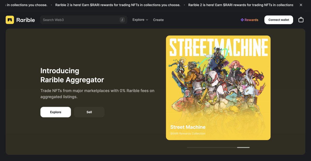This screenshot has height=161, width=311.
Task: Open the Create page
Action: click(x=158, y=20)
